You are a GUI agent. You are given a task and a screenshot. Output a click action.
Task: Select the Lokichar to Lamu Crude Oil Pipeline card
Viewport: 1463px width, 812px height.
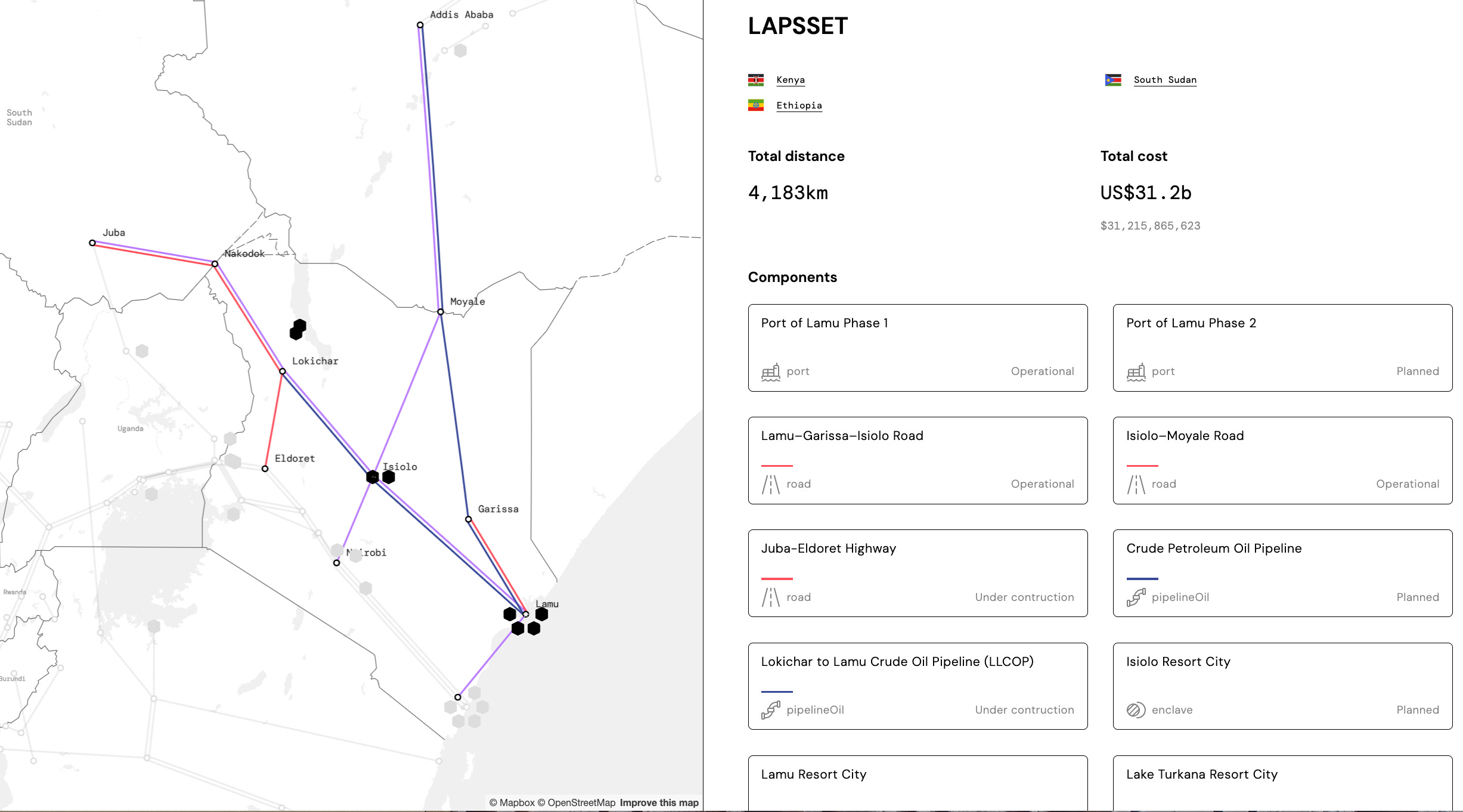(917, 686)
